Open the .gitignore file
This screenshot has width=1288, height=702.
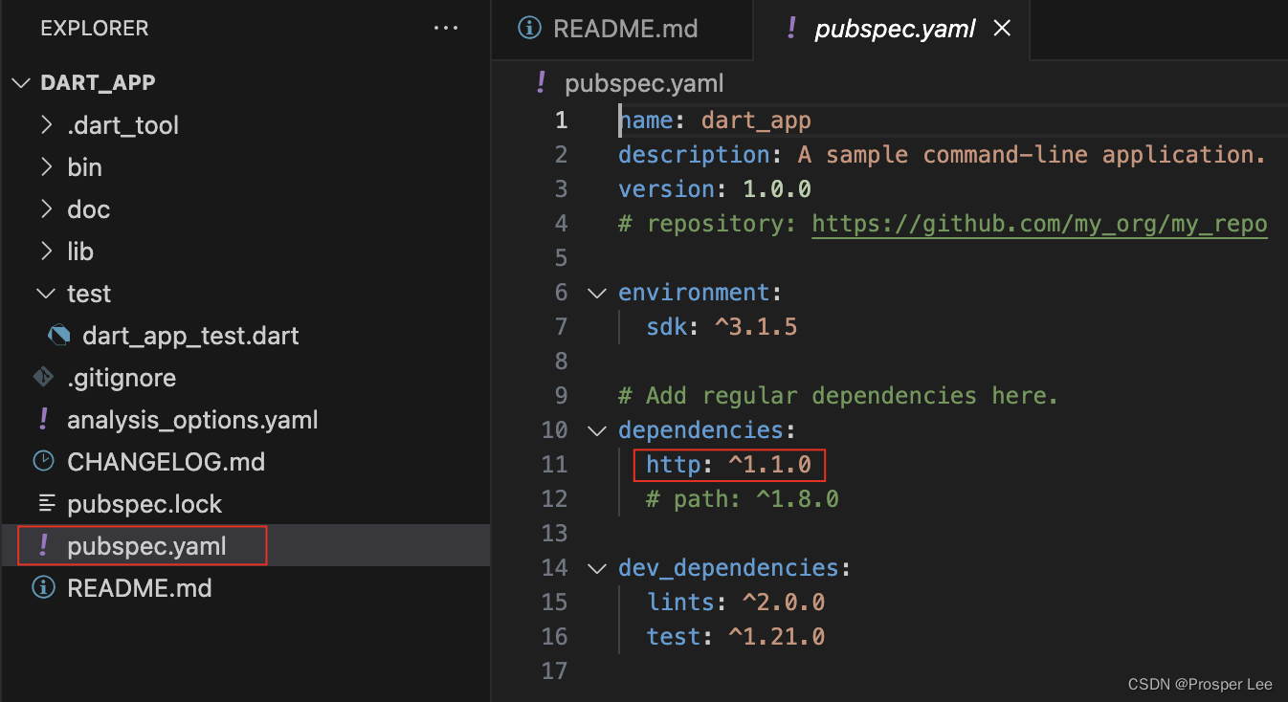(x=122, y=378)
